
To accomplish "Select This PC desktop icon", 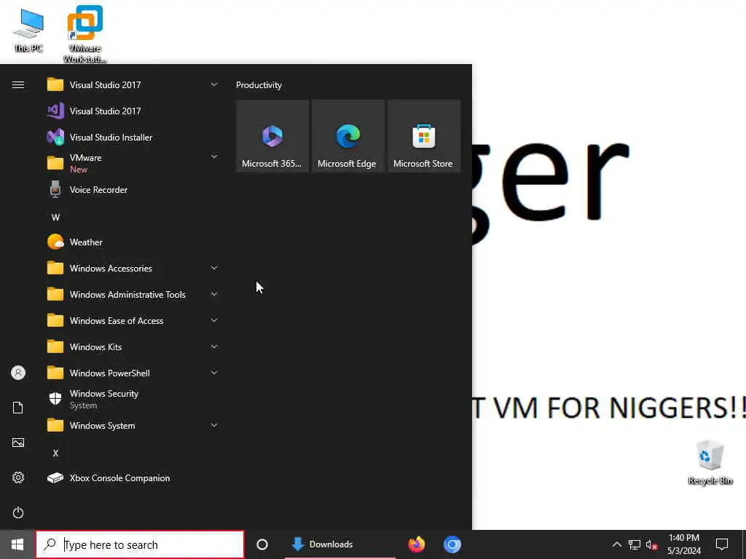I will click(28, 30).
